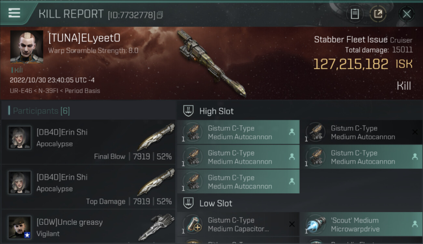Click the Vigilant ship icon

[157, 227]
